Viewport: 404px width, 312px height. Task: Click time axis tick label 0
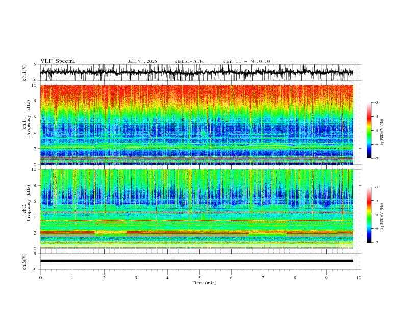coord(40,278)
